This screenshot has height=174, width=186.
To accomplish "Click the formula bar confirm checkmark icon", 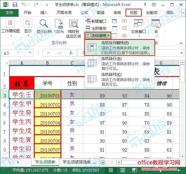I will [x=60, y=53].
